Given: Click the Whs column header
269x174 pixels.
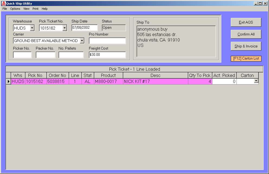Looking at the screenshot, I should pyautogui.click(x=18, y=76).
